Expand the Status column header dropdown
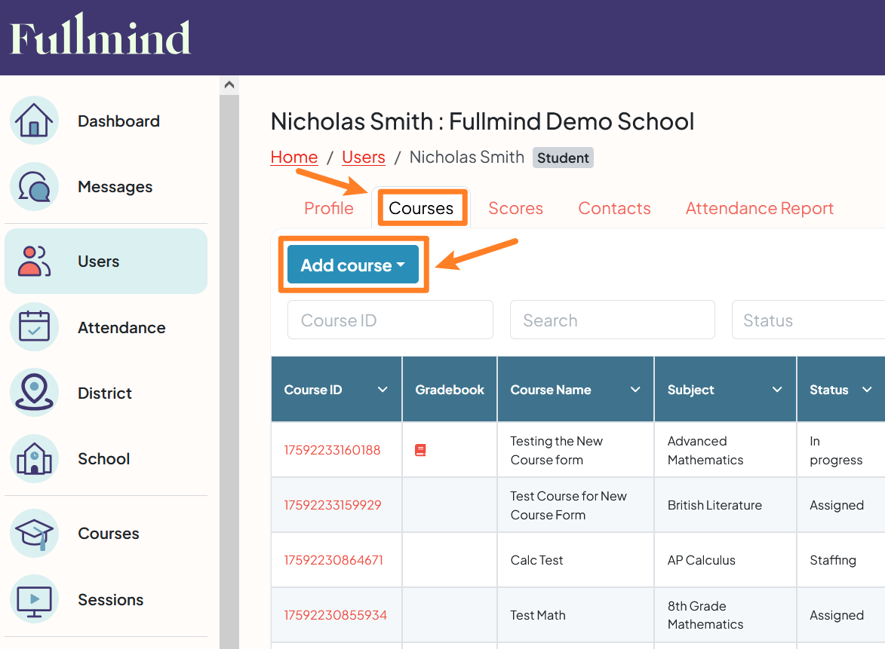 pyautogui.click(x=865, y=389)
